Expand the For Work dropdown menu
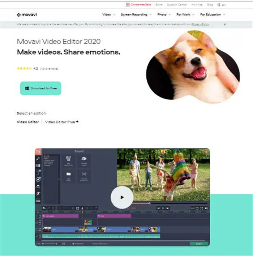253x256 pixels. pos(185,14)
